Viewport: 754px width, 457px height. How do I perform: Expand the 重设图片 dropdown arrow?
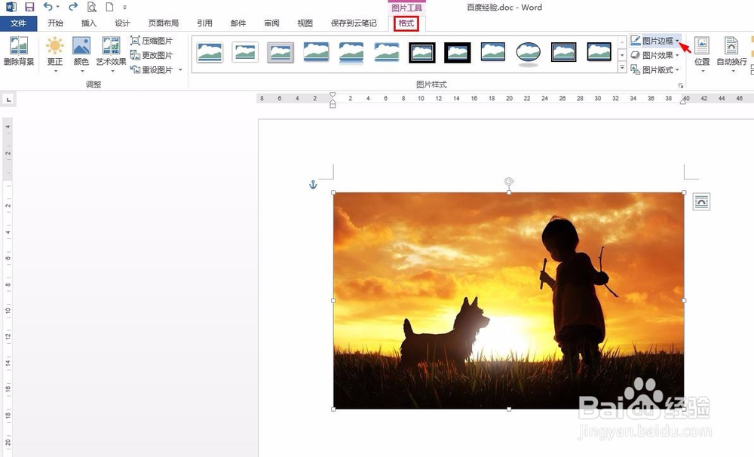point(180,69)
